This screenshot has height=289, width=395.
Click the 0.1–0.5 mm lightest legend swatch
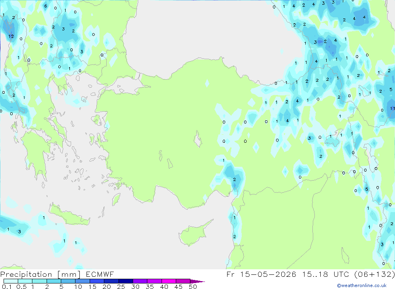(11, 281)
